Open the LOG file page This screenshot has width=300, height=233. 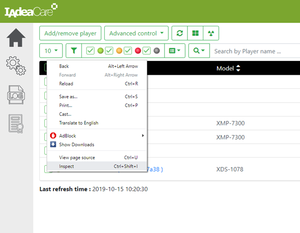pos(16,95)
